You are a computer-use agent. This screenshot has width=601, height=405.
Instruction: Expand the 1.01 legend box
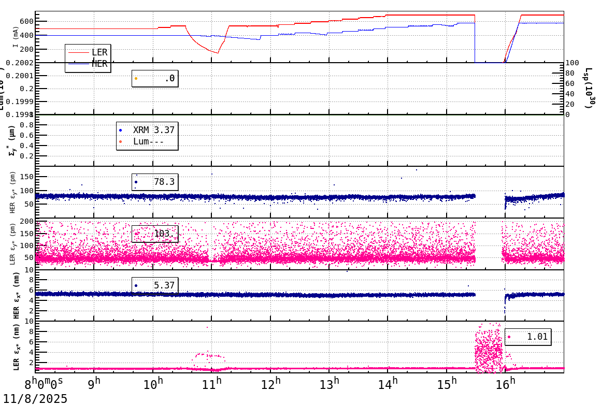click(x=528, y=337)
